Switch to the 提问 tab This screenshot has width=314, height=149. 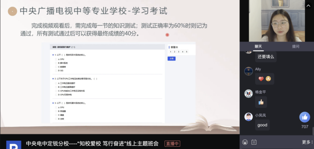pos(296,46)
